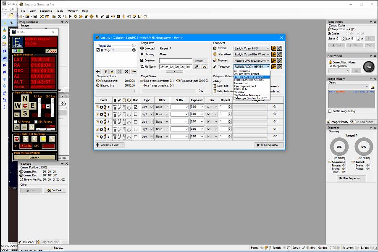This screenshot has width=378, height=252.
Task: Click the Directory input field
Action: pos(176,61)
